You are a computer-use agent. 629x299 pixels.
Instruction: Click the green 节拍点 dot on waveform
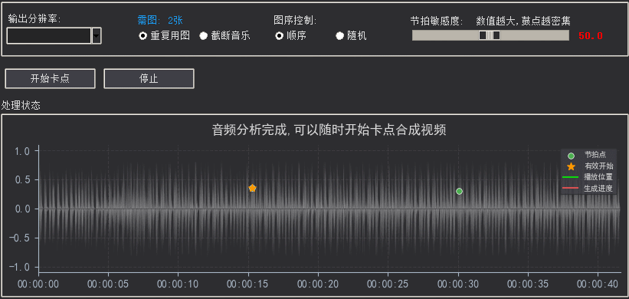pos(460,192)
